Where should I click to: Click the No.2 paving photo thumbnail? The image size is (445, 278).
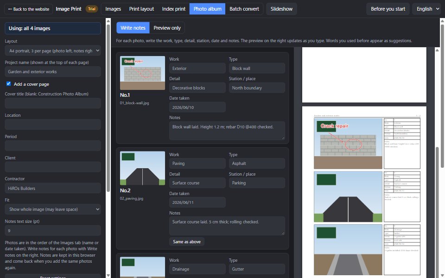[x=142, y=168]
